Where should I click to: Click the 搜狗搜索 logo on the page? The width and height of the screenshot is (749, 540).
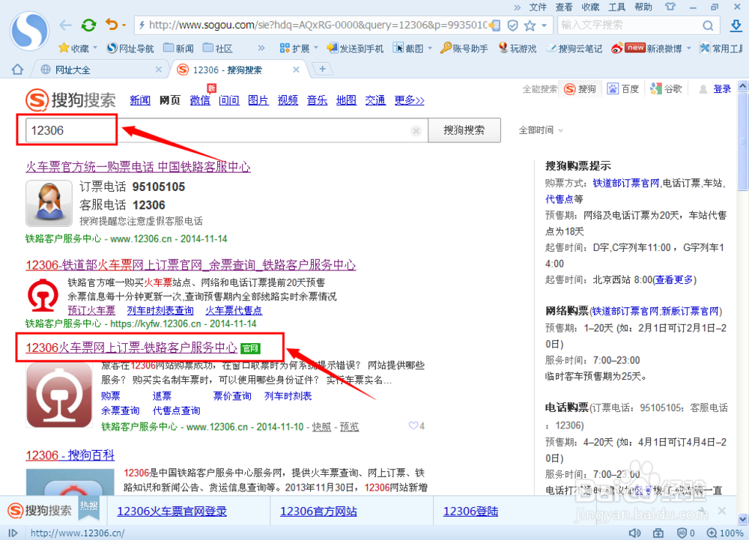tap(70, 100)
